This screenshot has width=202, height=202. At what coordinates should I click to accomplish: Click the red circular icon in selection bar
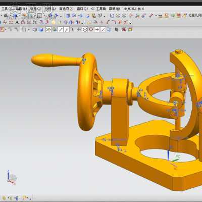[x=124, y=30]
